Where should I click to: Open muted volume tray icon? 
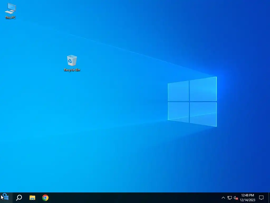[236, 198]
